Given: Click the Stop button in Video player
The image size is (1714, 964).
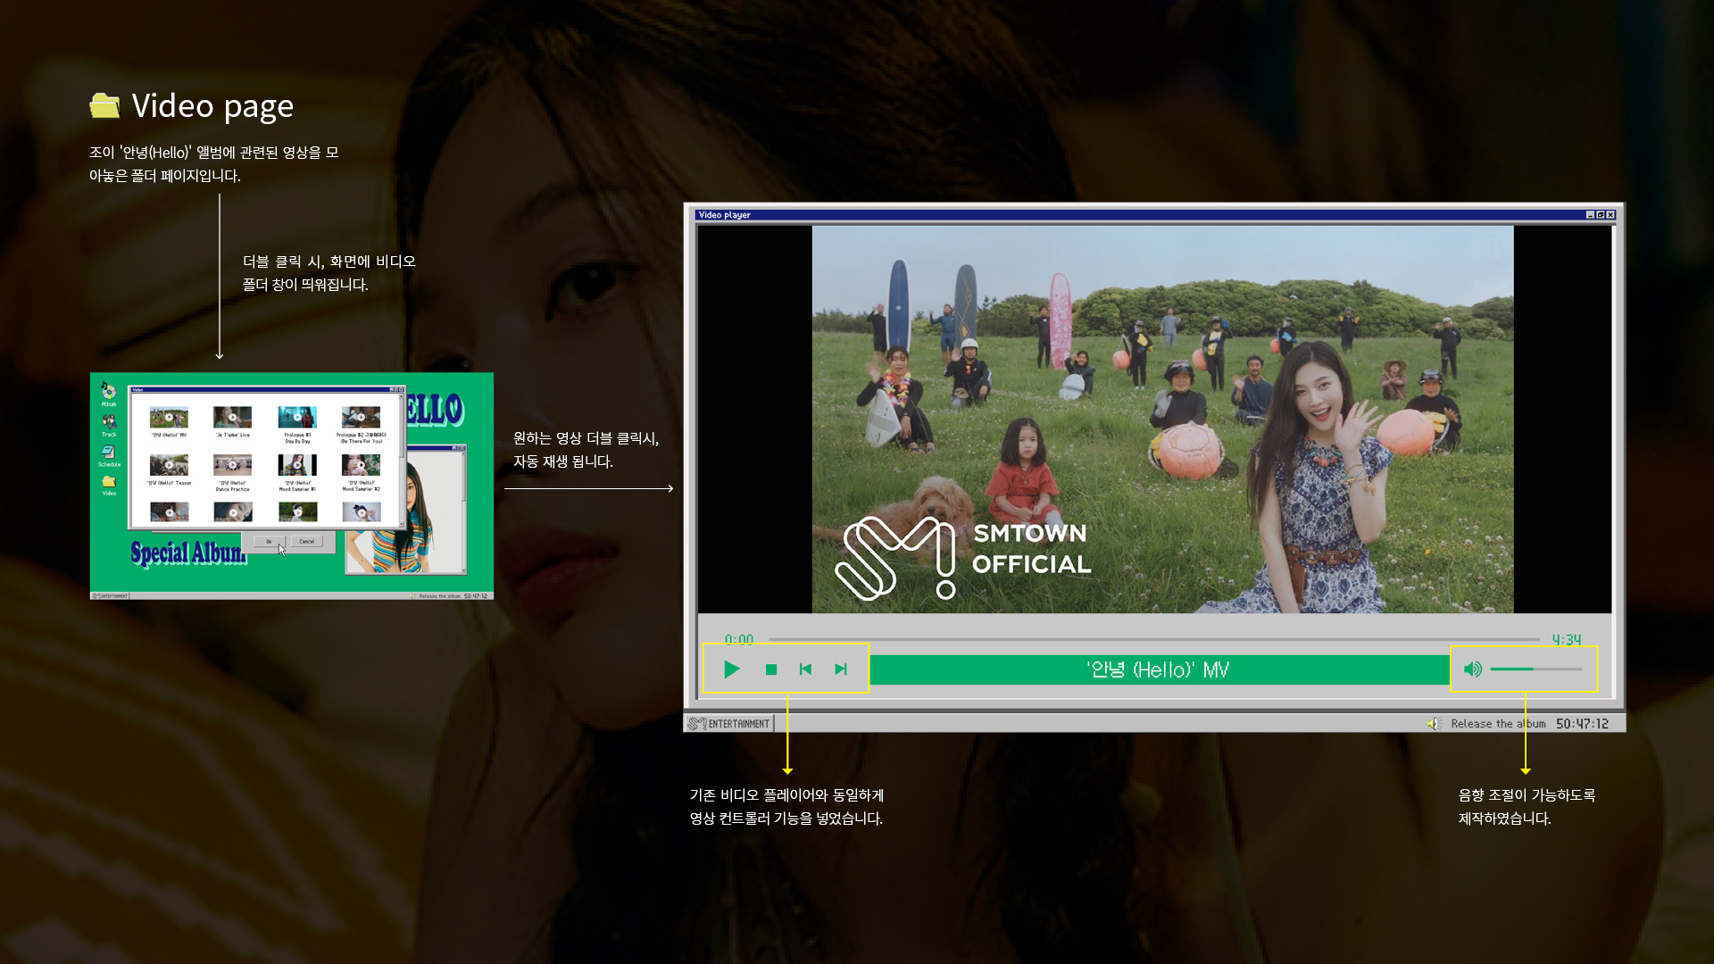Looking at the screenshot, I should (x=771, y=669).
